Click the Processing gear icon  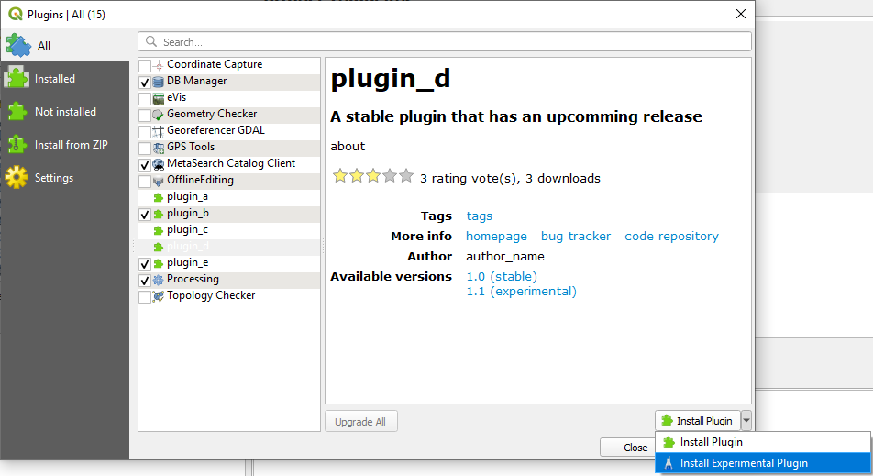158,280
